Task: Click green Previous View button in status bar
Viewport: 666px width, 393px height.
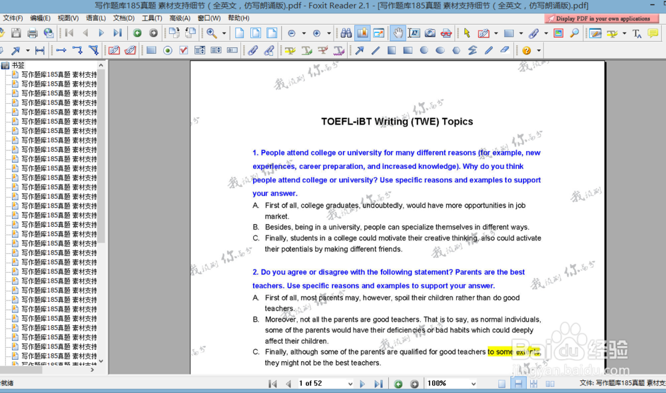Action: click(x=398, y=384)
